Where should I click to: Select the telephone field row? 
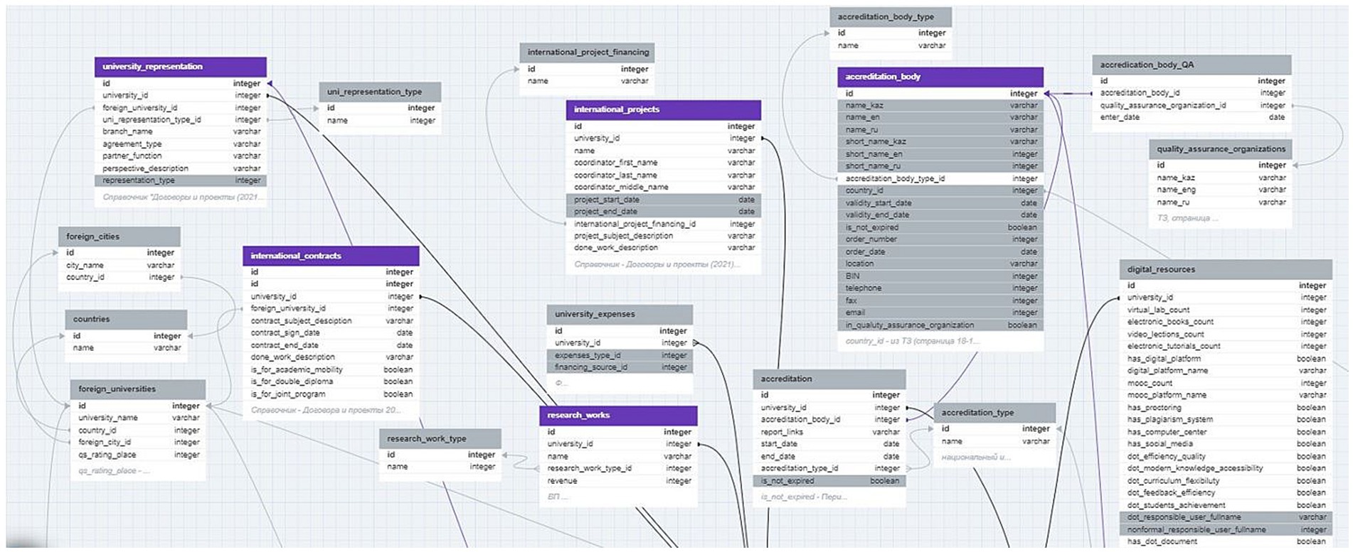click(940, 288)
